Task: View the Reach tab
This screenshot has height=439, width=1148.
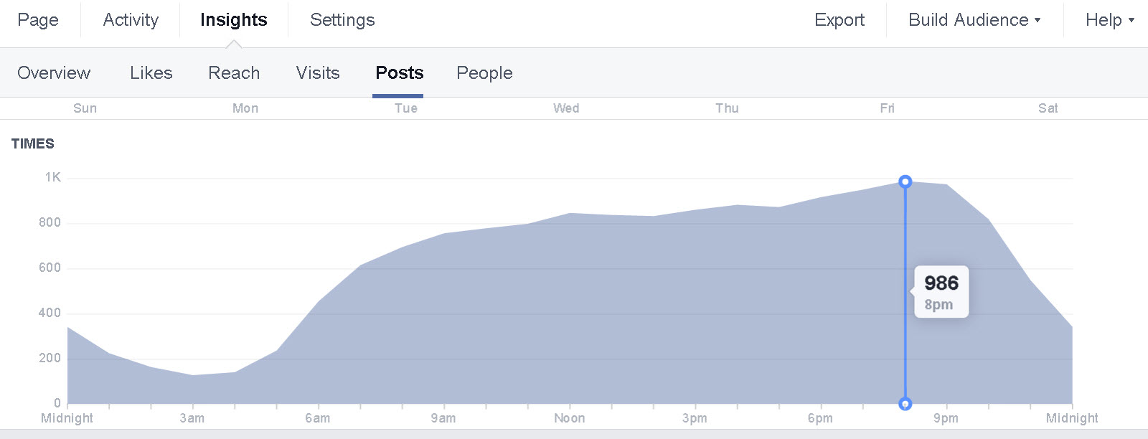Action: [234, 72]
